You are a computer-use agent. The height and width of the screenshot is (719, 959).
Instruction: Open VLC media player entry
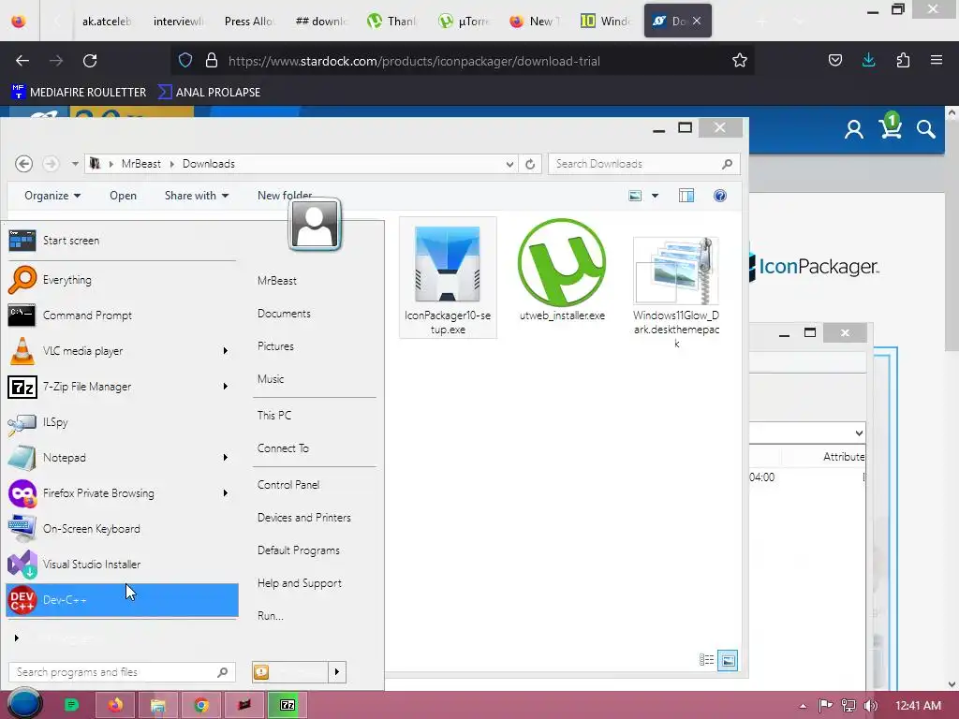click(121, 351)
